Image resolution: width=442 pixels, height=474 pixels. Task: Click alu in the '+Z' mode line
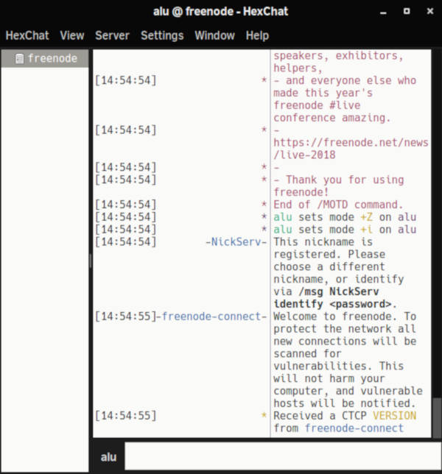283,217
